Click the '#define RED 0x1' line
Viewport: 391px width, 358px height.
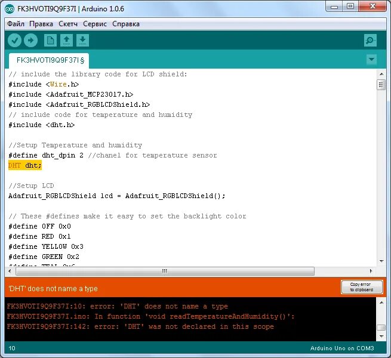(x=39, y=237)
